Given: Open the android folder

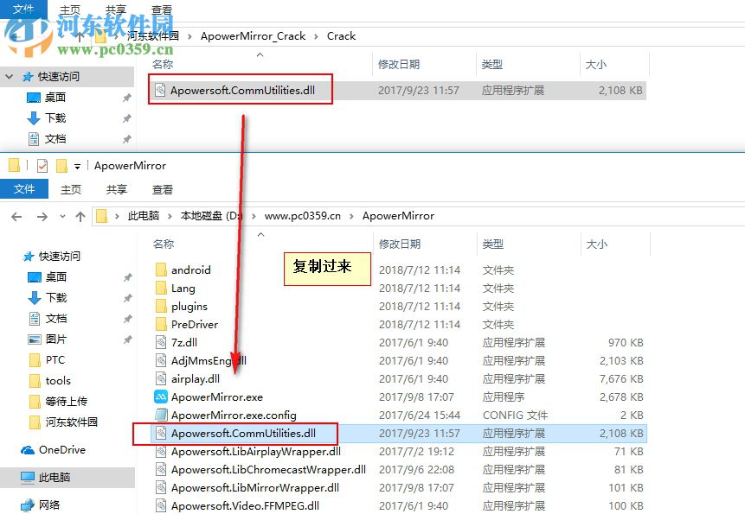Looking at the screenshot, I should (x=192, y=270).
